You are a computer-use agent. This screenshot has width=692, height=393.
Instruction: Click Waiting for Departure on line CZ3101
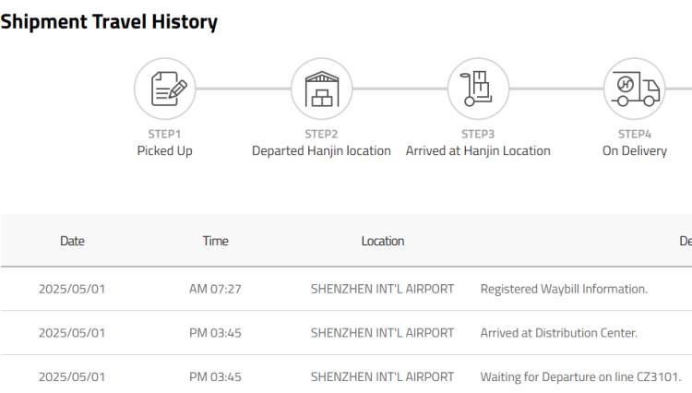(580, 376)
